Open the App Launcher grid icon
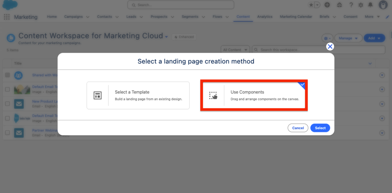Viewport: 392px width, 193px height. [x=7, y=17]
